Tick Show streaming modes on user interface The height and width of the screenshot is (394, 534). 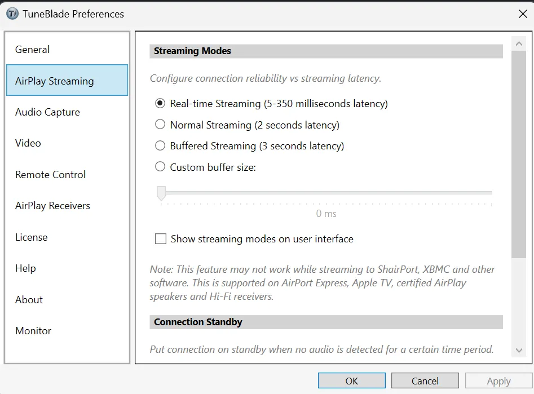(160, 239)
